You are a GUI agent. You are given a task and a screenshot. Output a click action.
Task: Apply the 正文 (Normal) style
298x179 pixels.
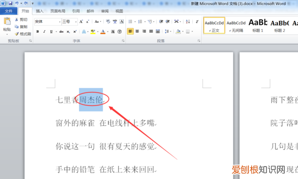click(214, 25)
